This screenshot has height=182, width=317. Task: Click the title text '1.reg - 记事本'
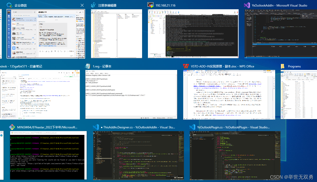102,66
